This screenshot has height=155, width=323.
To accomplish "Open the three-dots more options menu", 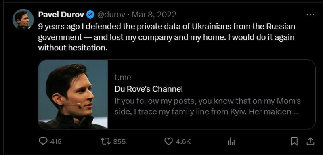I will point(310,15).
